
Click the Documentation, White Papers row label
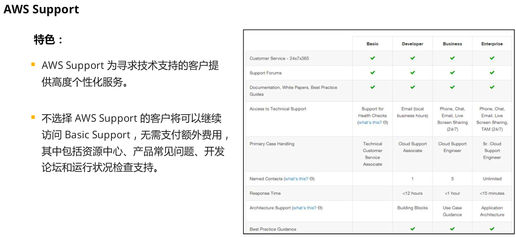coord(293,91)
